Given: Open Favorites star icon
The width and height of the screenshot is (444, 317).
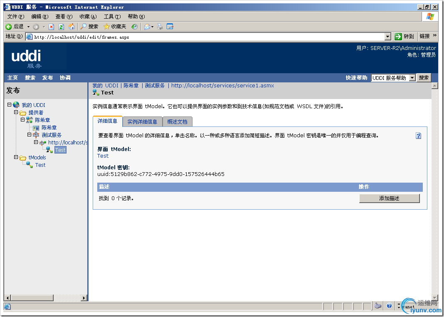Looking at the screenshot, I should [106, 27].
